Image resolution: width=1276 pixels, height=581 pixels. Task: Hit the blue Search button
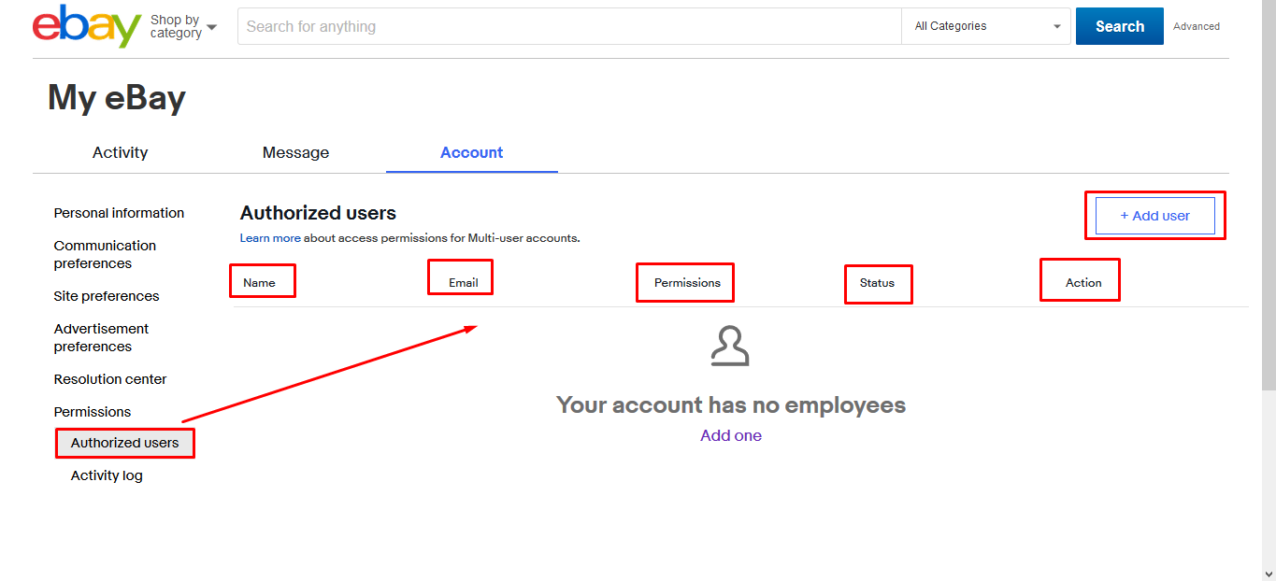pyautogui.click(x=1120, y=26)
